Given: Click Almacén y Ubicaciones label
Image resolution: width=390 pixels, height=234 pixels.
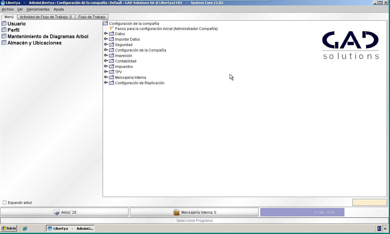Looking at the screenshot, I should click(x=35, y=43).
